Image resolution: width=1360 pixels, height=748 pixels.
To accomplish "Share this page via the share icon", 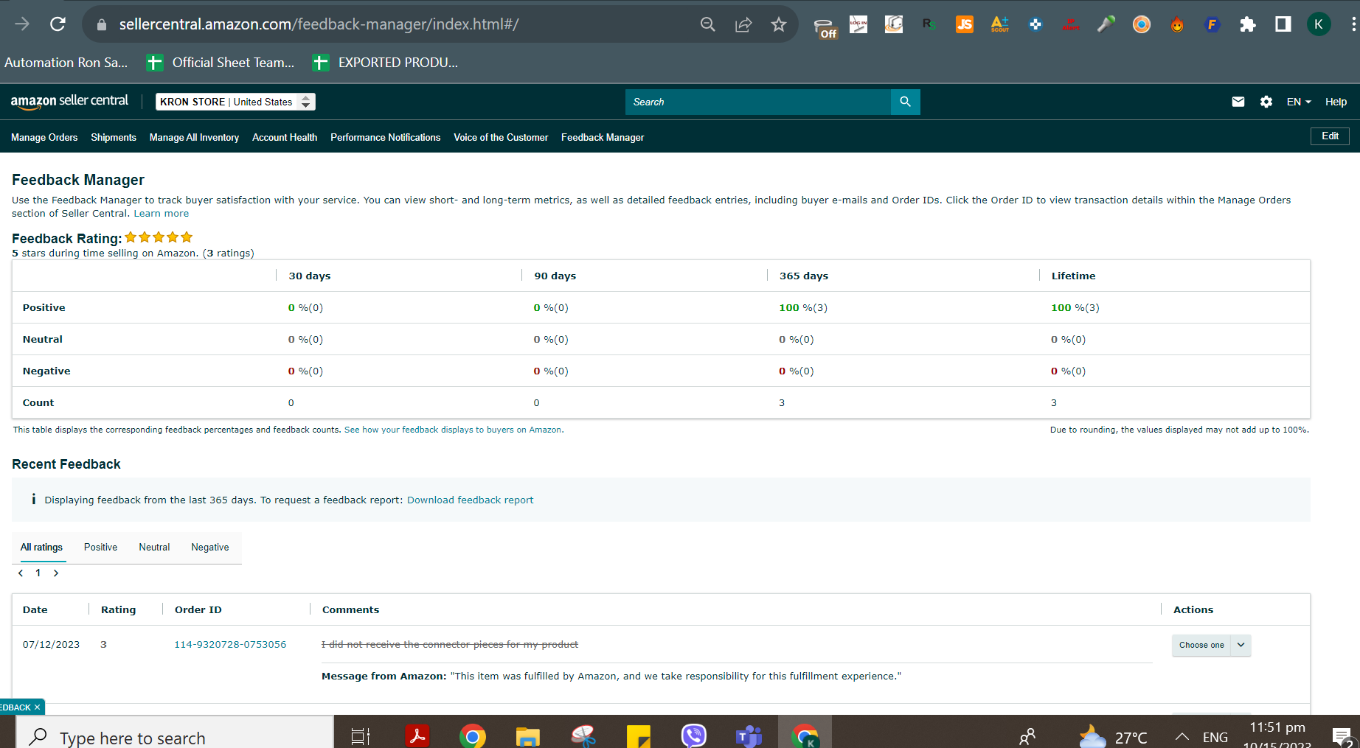I will 743,24.
